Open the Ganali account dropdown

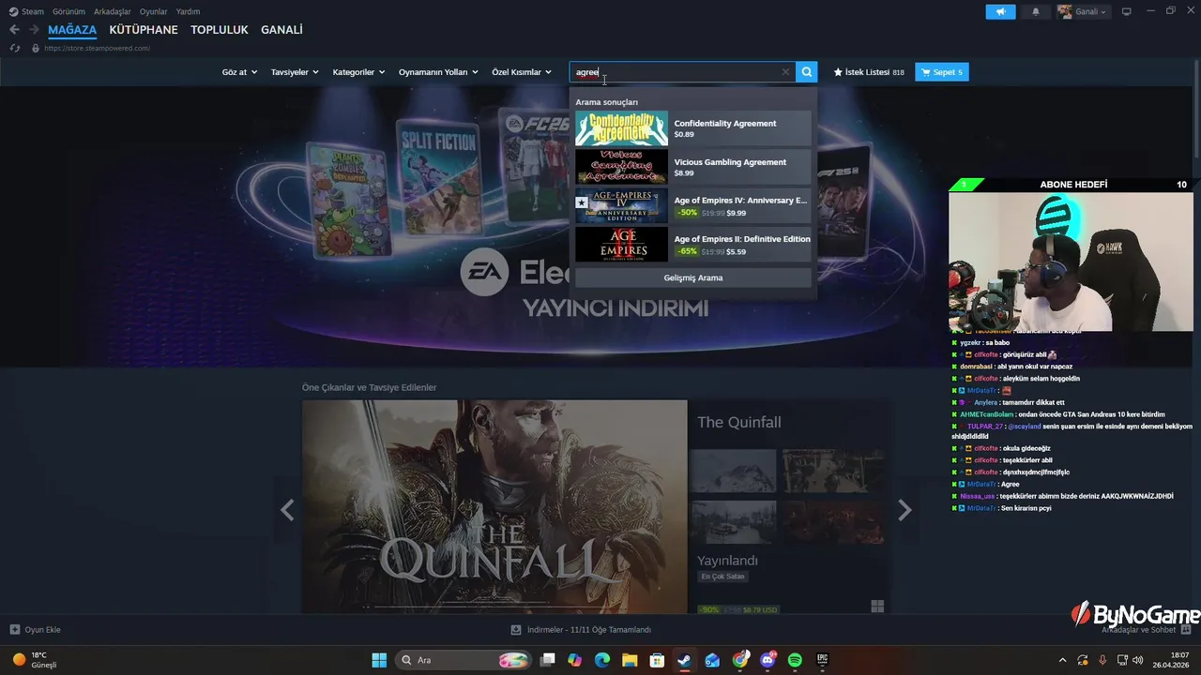(1083, 12)
